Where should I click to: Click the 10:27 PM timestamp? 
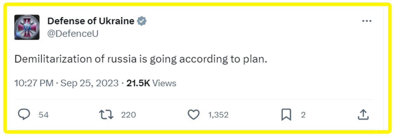tap(34, 83)
